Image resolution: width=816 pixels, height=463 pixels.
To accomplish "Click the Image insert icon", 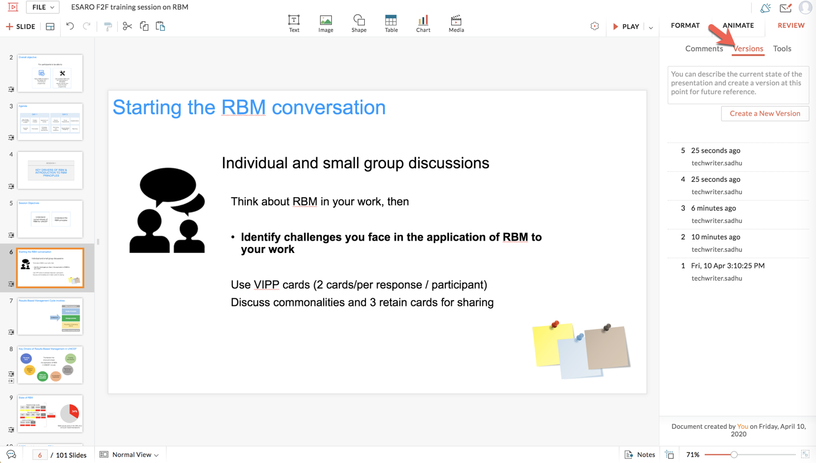I will [325, 24].
